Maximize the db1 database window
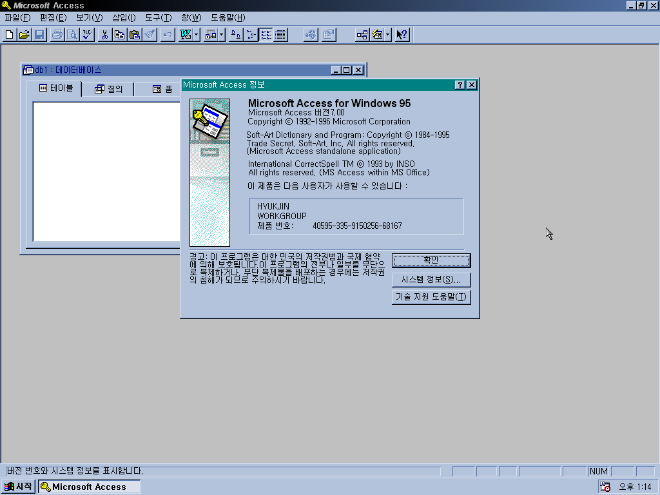 coord(347,70)
